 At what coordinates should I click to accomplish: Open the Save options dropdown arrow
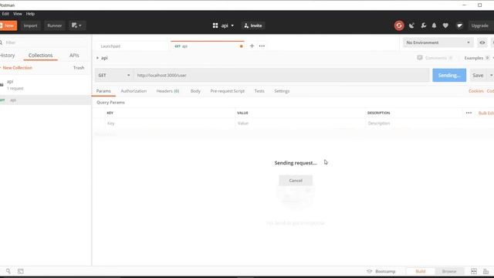(491, 76)
